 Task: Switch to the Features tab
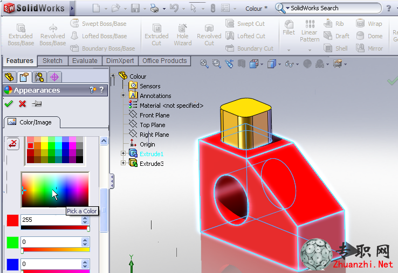tap(20, 61)
